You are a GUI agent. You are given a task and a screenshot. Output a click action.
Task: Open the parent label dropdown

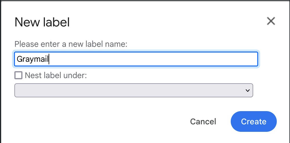133,90
